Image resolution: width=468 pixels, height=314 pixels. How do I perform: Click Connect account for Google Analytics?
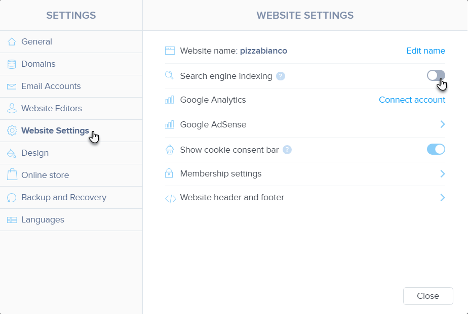pos(412,100)
